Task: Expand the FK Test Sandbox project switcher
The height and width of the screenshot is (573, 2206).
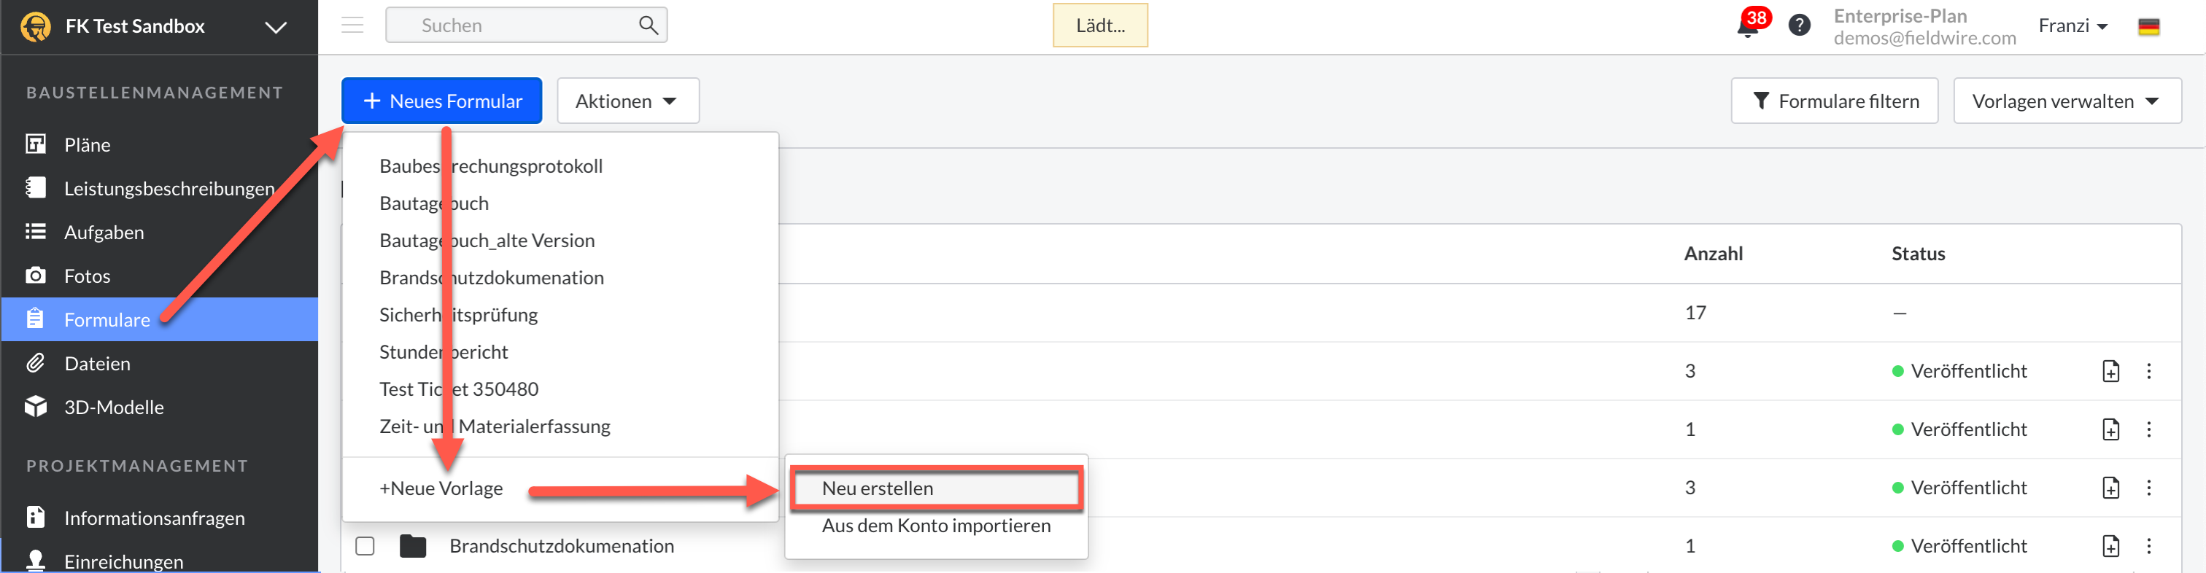Action: pyautogui.click(x=275, y=26)
